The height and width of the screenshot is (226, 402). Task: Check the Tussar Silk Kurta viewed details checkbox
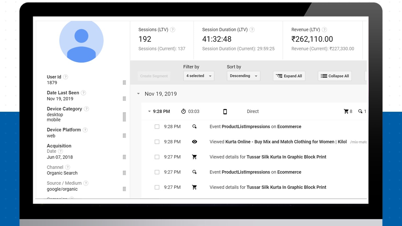click(157, 157)
